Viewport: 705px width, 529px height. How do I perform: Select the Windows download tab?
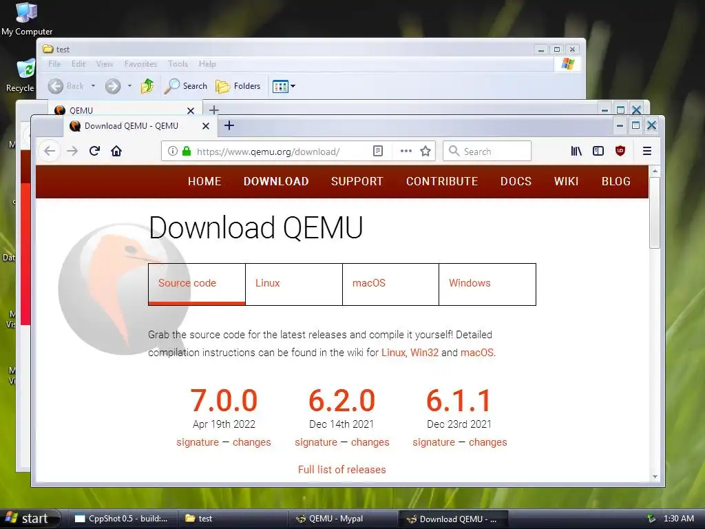pos(487,284)
